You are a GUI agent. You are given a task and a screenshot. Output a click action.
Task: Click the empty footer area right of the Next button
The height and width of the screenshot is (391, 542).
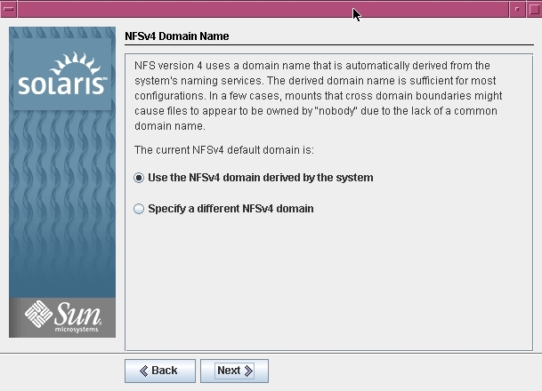[x=400, y=371]
